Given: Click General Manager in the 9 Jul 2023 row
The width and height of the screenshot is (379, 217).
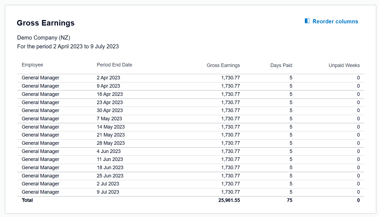Looking at the screenshot, I should (x=40, y=192).
